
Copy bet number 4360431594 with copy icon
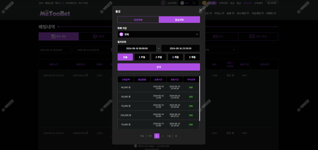(x=87, y=133)
